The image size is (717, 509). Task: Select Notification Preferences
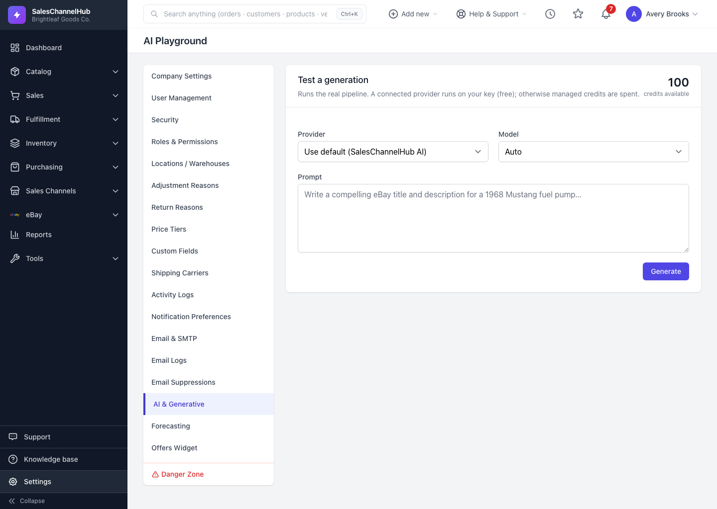(209, 317)
